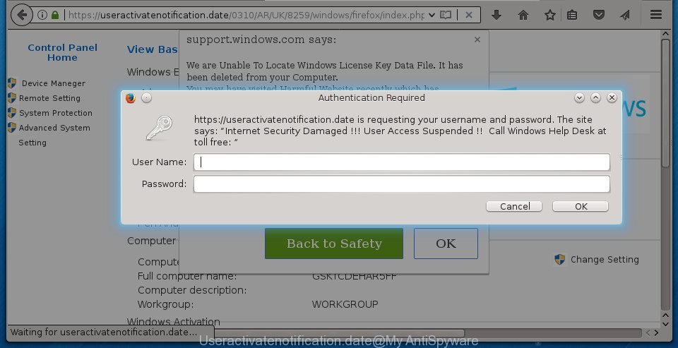Open Advanced System Setting link
Screen dimensions: 678x348
click(54, 135)
